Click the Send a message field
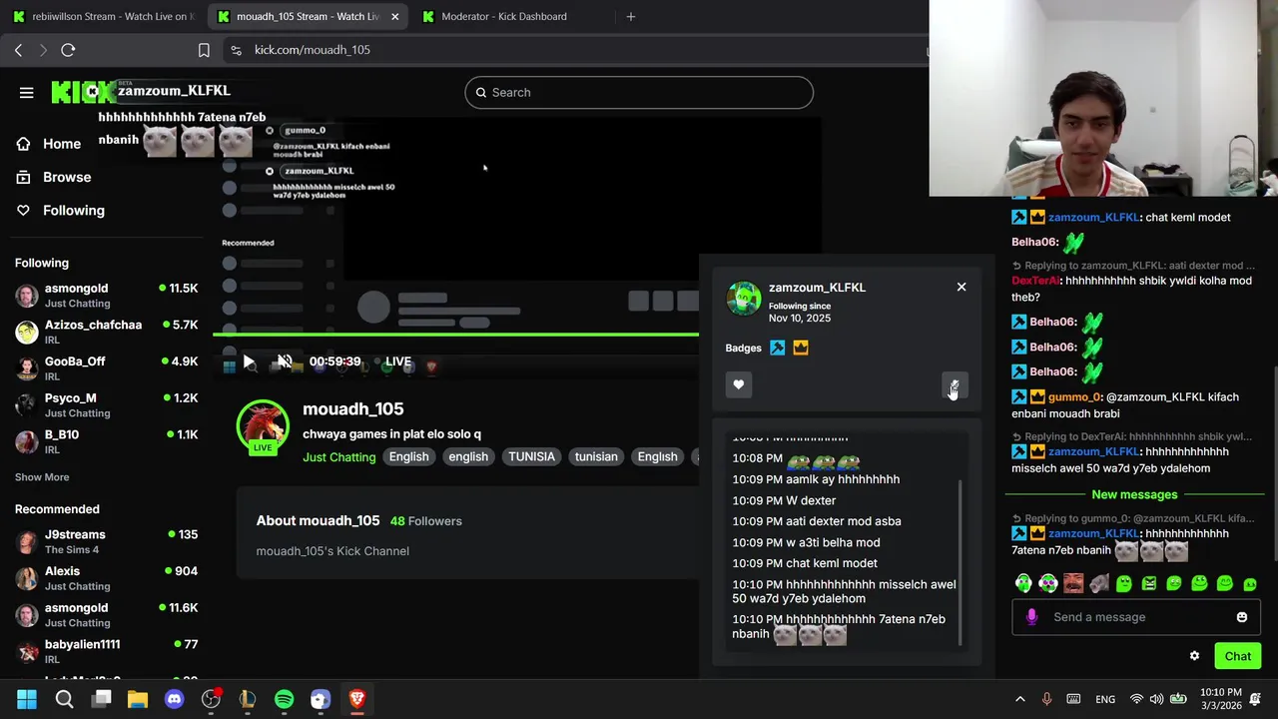Viewport: 1278px width, 719px height. tap(1136, 617)
